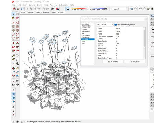Image resolution: width=165 pixels, height=123 pixels.
Task: Open the Entire model dropdown
Action: [105, 24]
